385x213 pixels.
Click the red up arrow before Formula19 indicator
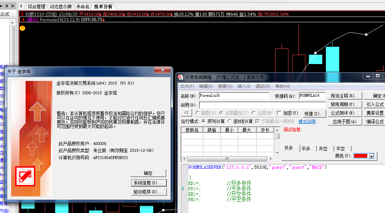tap(23, 20)
